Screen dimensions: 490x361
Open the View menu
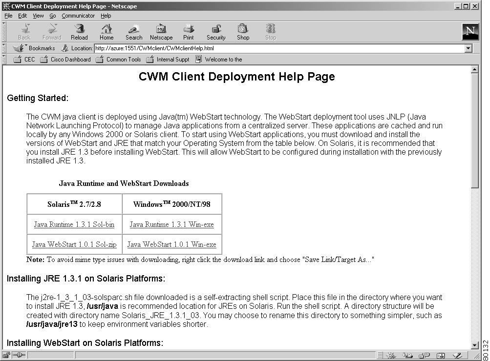pos(38,16)
